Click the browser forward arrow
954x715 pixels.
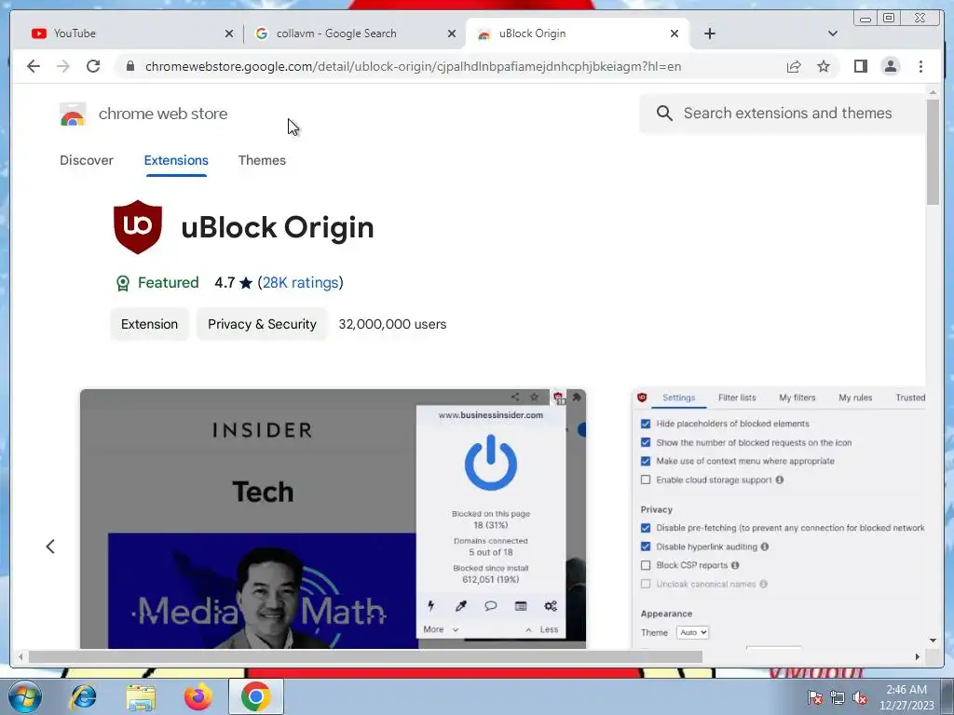(63, 66)
